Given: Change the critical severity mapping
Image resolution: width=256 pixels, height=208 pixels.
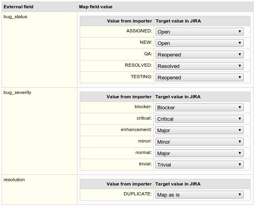Looking at the screenshot, I should pyautogui.click(x=200, y=119).
